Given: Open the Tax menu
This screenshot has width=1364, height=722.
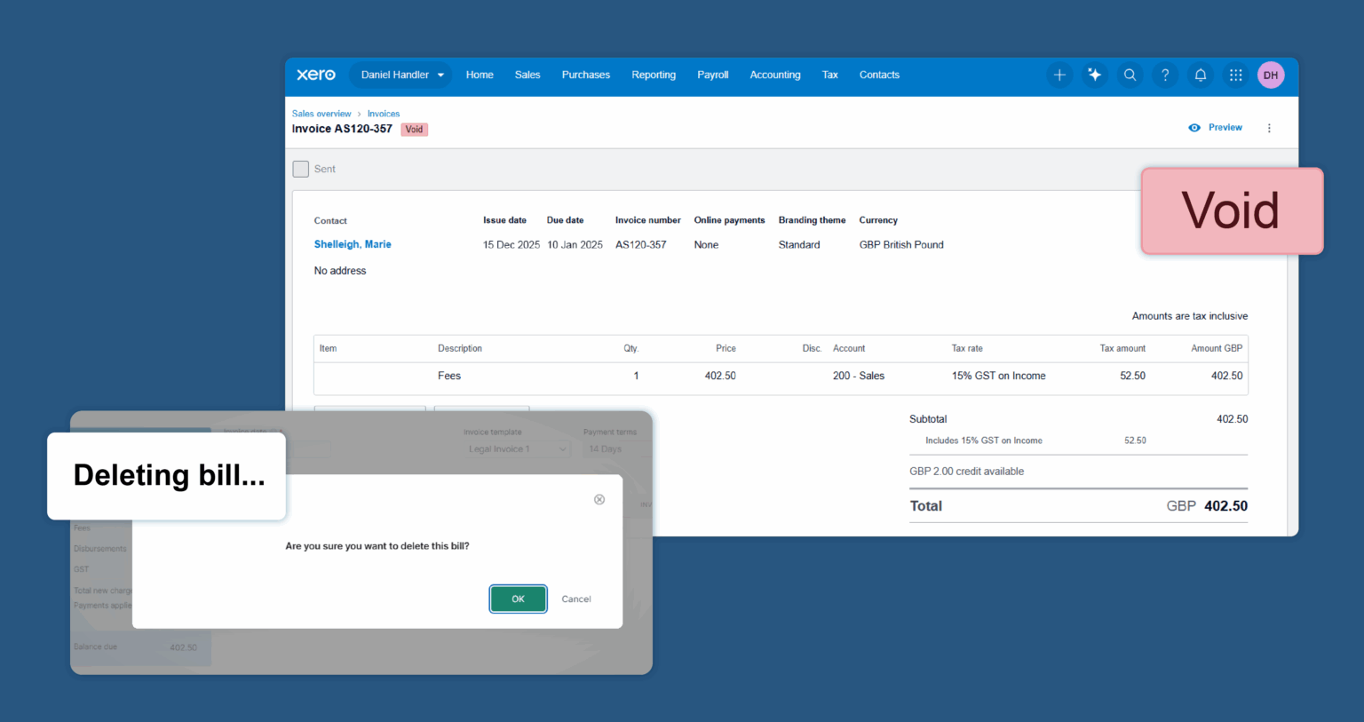Looking at the screenshot, I should tap(830, 75).
